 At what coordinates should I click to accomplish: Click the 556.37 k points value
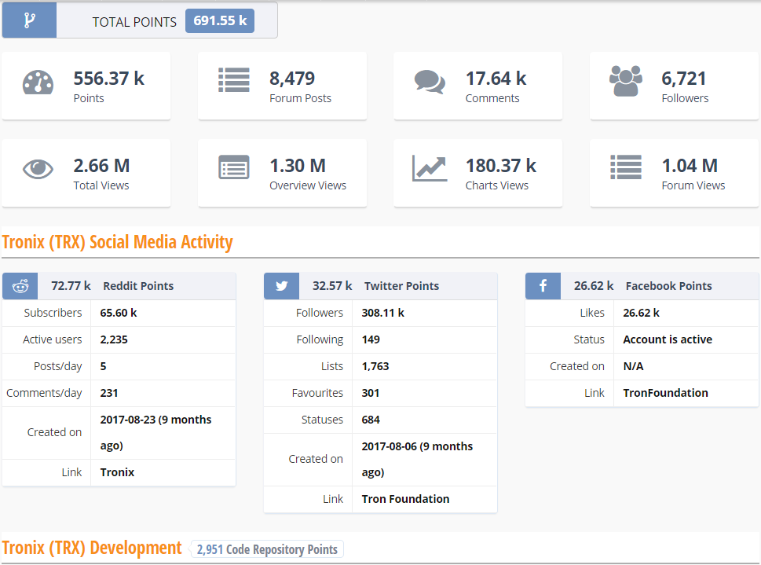tap(108, 79)
